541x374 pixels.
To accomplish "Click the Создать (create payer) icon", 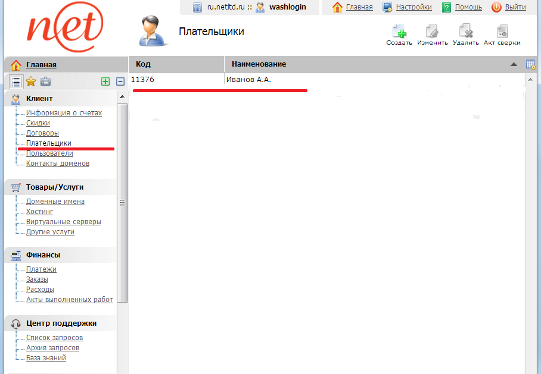I will click(x=399, y=31).
